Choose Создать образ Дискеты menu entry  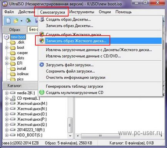tap(100, 19)
